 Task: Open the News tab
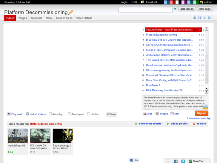49,18
